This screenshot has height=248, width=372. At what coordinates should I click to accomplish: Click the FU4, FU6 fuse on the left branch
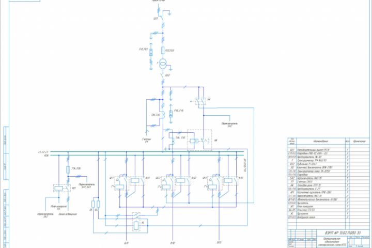[x=68, y=169]
